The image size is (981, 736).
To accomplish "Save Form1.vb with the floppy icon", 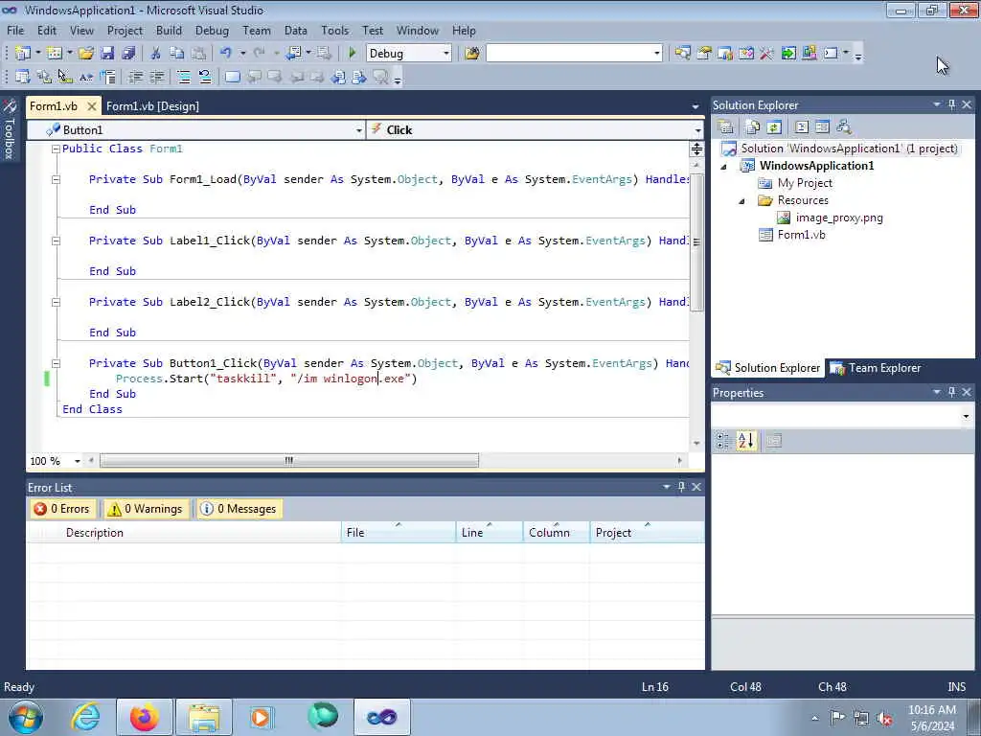I will 107,54.
